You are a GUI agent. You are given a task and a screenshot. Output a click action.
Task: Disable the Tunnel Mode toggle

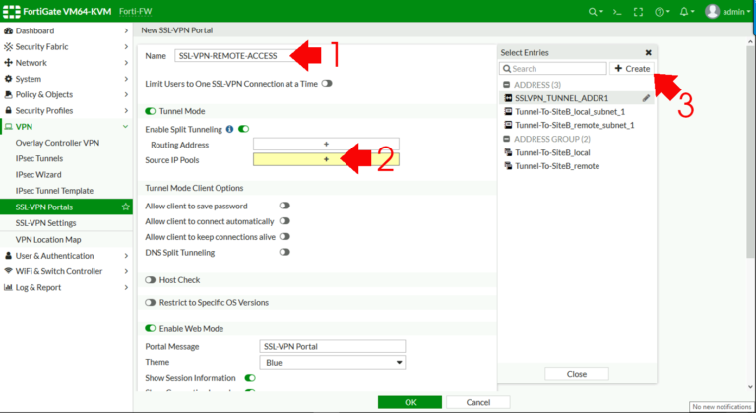[x=151, y=111]
